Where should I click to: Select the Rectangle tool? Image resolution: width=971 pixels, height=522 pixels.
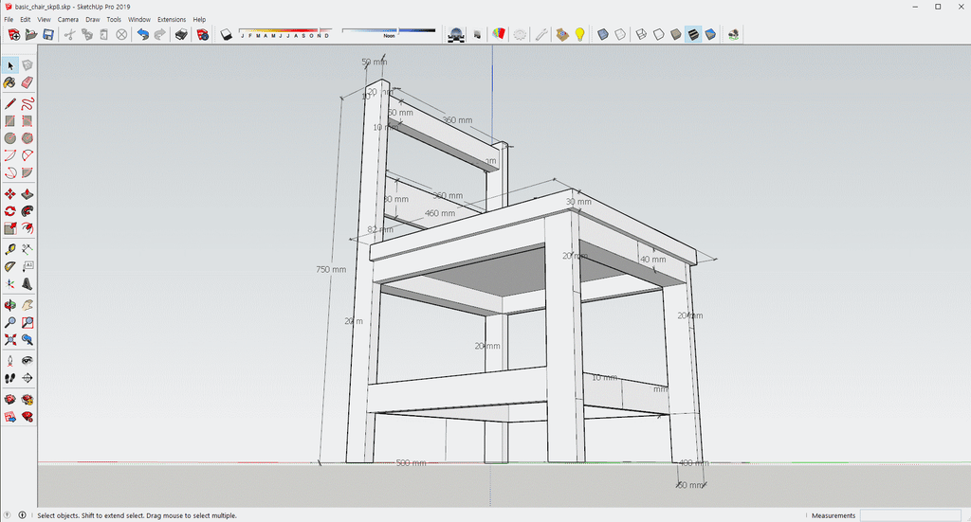9,120
